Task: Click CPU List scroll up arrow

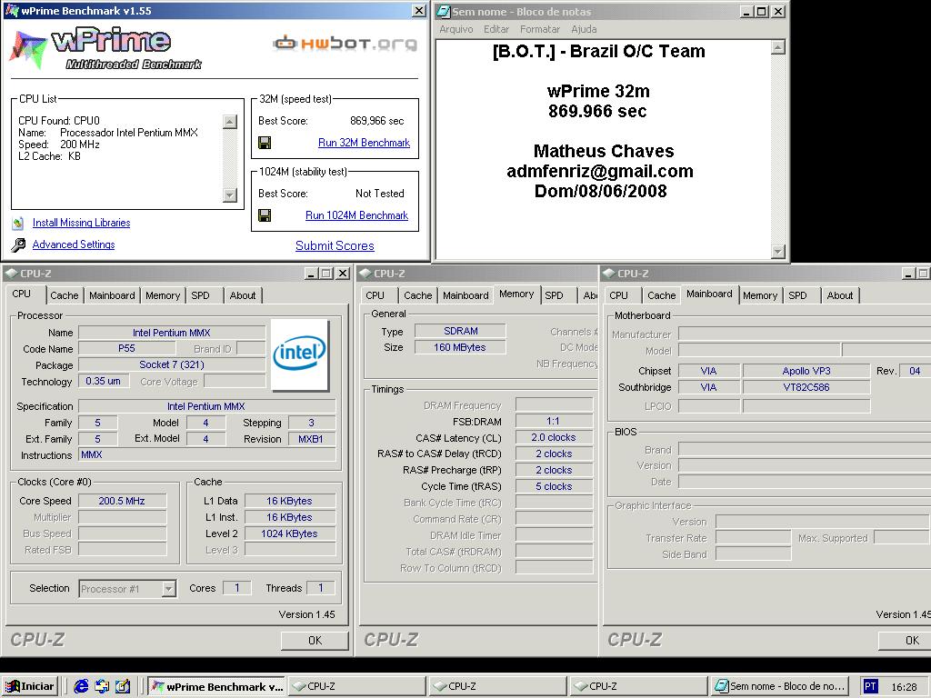Action: [x=230, y=122]
